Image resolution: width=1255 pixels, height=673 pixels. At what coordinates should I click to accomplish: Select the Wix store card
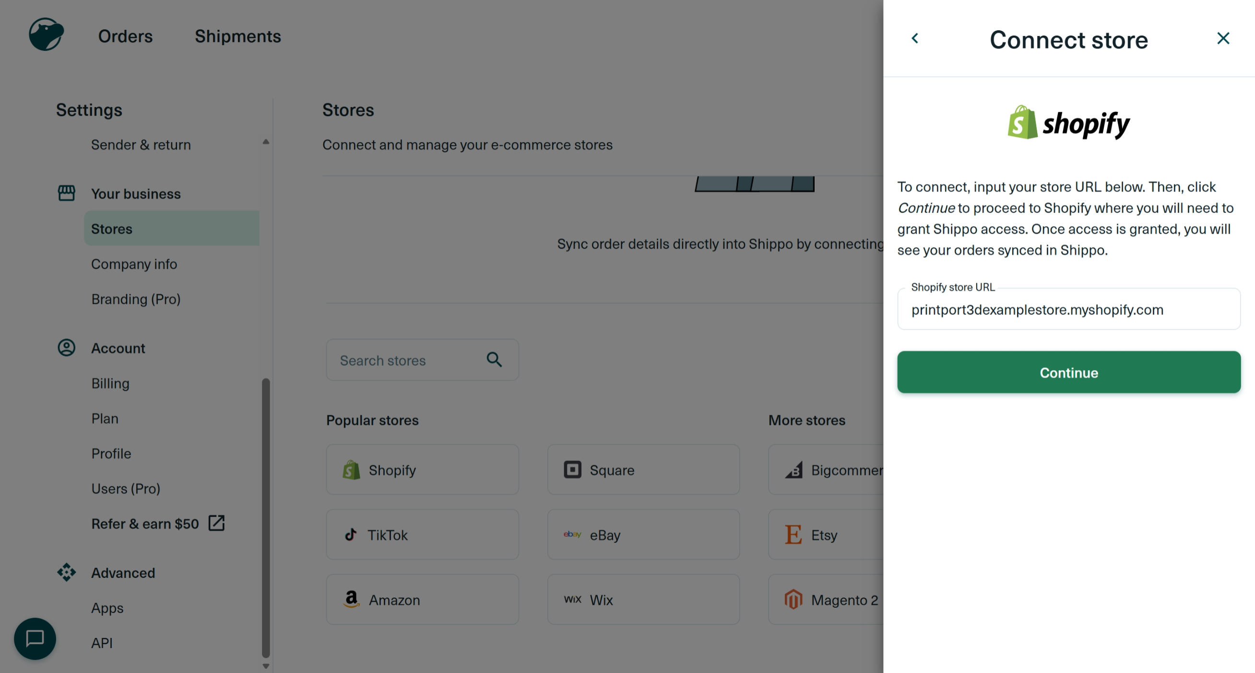tap(644, 599)
